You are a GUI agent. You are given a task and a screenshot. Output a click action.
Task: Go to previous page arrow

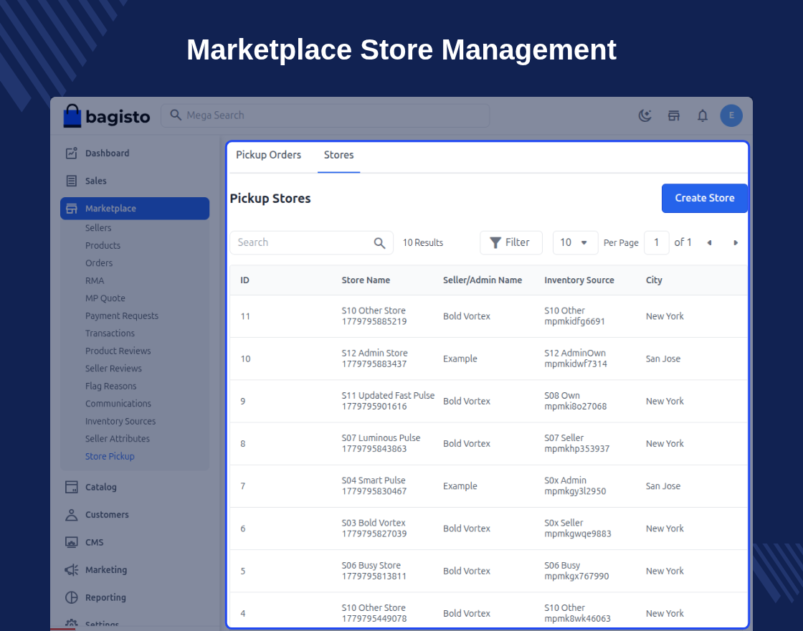[709, 243]
